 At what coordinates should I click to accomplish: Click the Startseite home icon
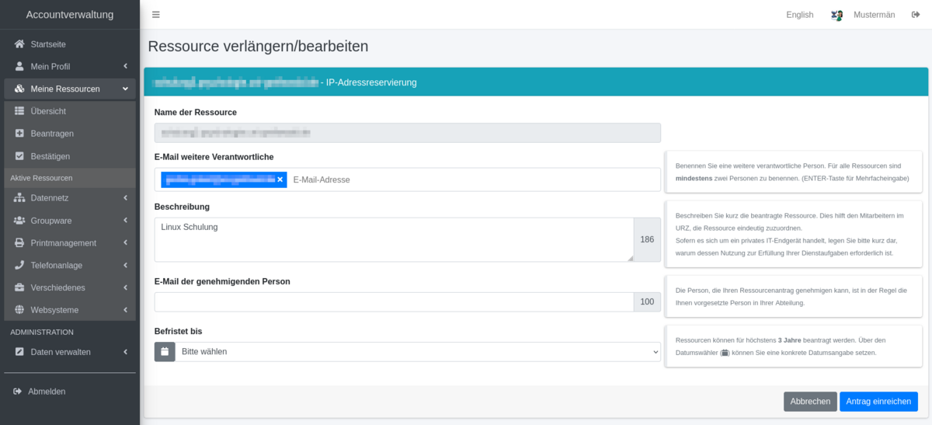(19, 44)
